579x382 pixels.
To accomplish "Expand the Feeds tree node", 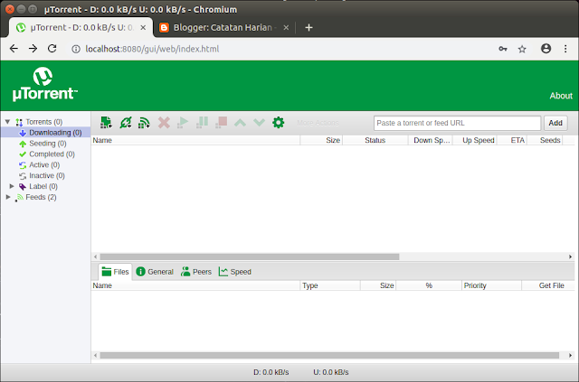I will 8,197.
